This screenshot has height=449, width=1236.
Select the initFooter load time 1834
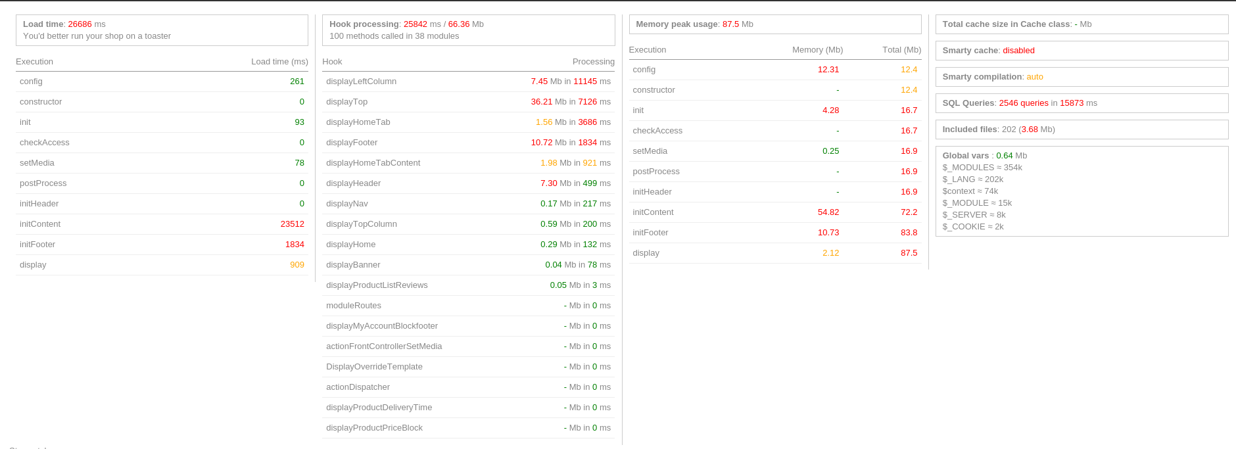coord(295,245)
